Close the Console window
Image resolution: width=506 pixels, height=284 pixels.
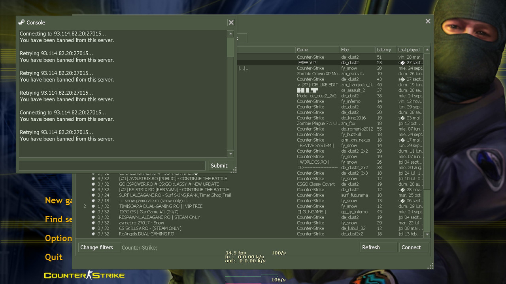231,22
